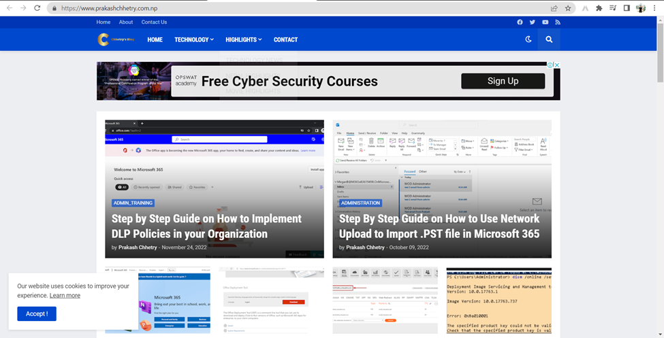
Task: Open Network Upload .PST article title
Action: coord(439,226)
